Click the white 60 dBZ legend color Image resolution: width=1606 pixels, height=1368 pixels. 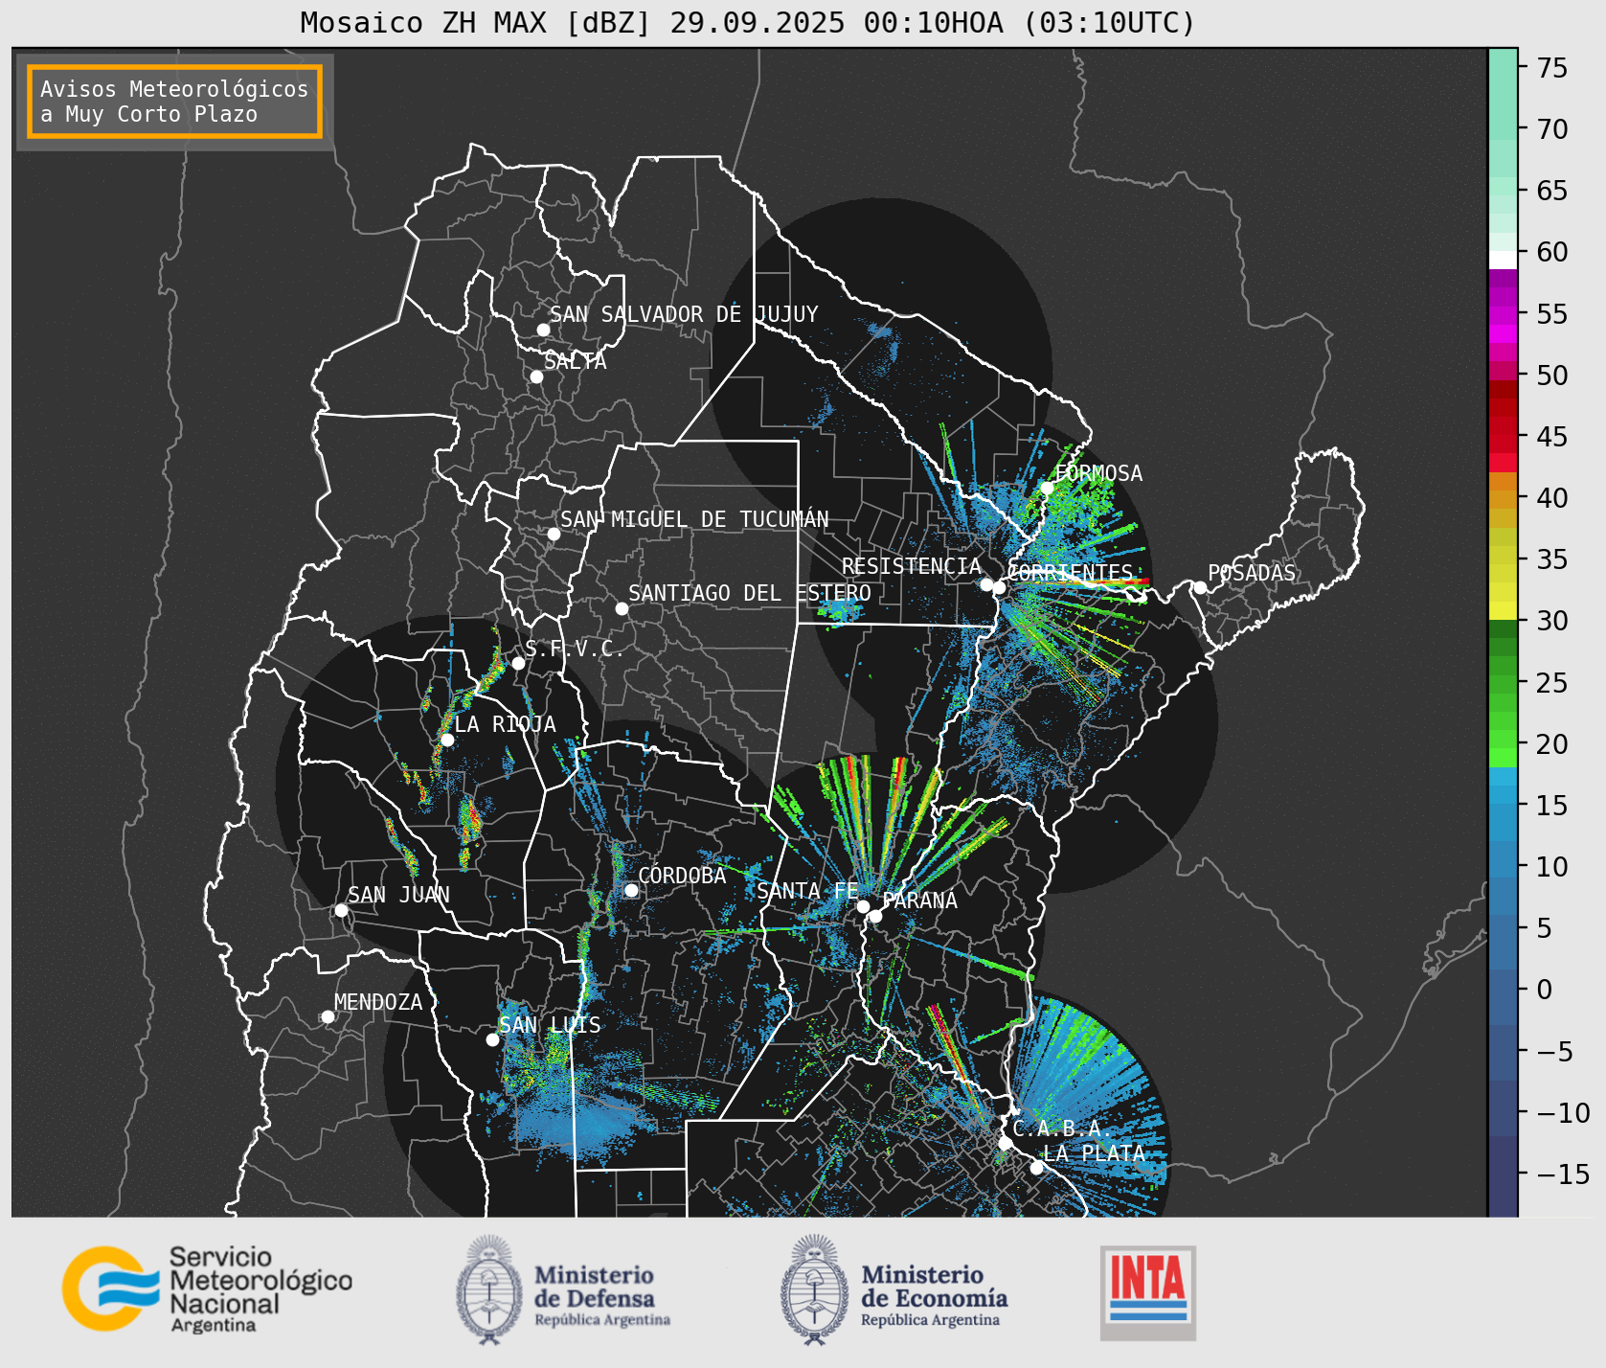[1503, 259]
